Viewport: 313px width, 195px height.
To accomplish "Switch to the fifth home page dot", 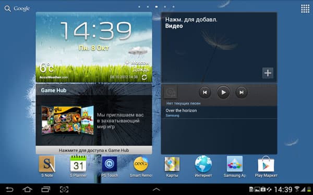I will tap(174, 7).
